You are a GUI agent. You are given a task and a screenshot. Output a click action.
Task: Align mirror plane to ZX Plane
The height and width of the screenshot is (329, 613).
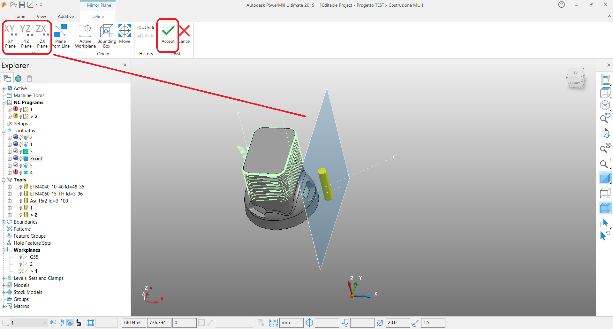pos(42,36)
